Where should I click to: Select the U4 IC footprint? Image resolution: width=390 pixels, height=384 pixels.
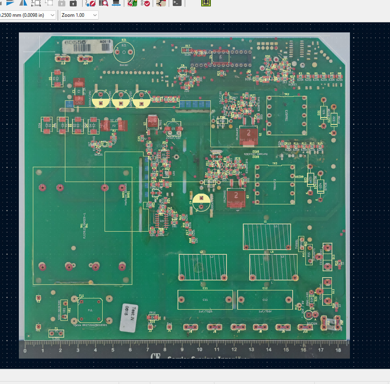point(220,57)
